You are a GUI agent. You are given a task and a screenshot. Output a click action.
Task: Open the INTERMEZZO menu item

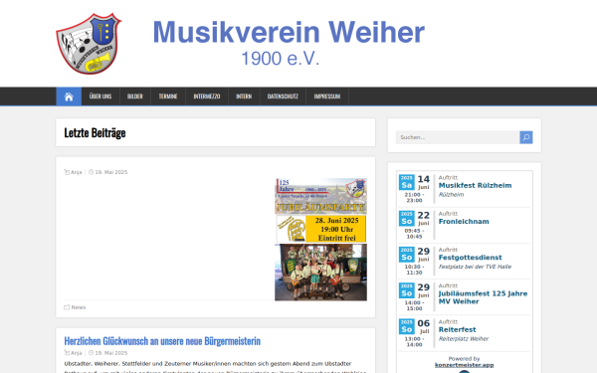(x=207, y=96)
